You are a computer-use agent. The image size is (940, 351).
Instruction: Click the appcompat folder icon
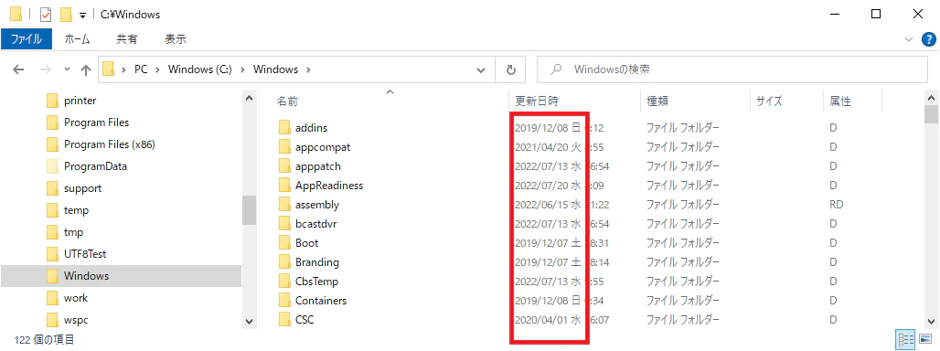click(284, 147)
